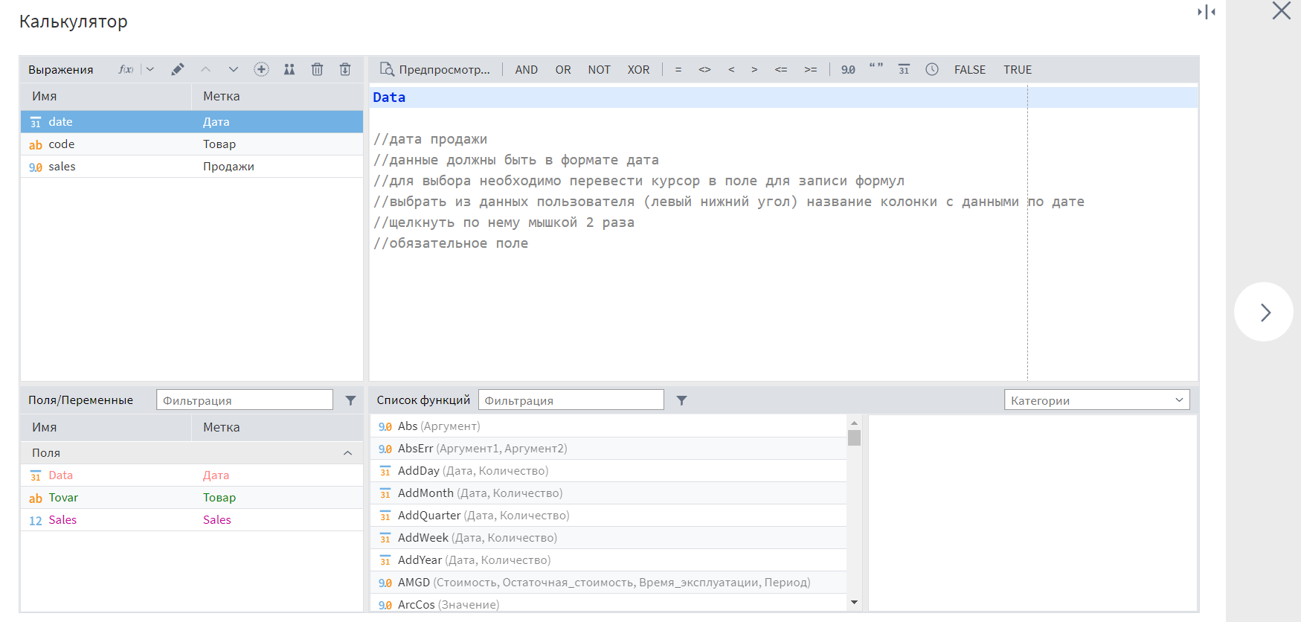Move the expression up with the up chevron

click(x=205, y=69)
